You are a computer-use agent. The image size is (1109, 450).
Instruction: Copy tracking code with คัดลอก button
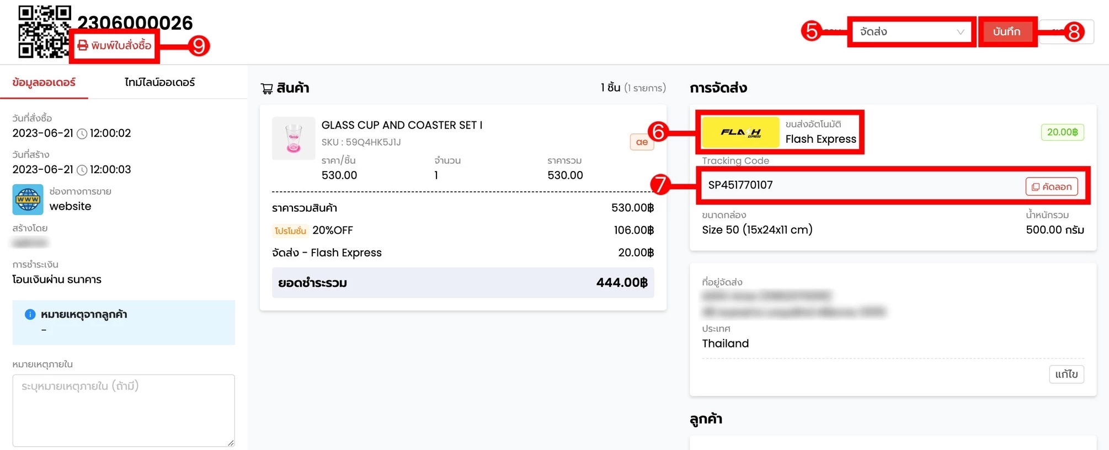pyautogui.click(x=1052, y=186)
